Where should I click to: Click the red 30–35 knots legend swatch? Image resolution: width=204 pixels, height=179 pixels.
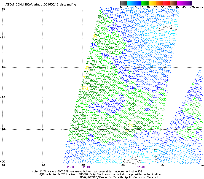tap(167, 3)
